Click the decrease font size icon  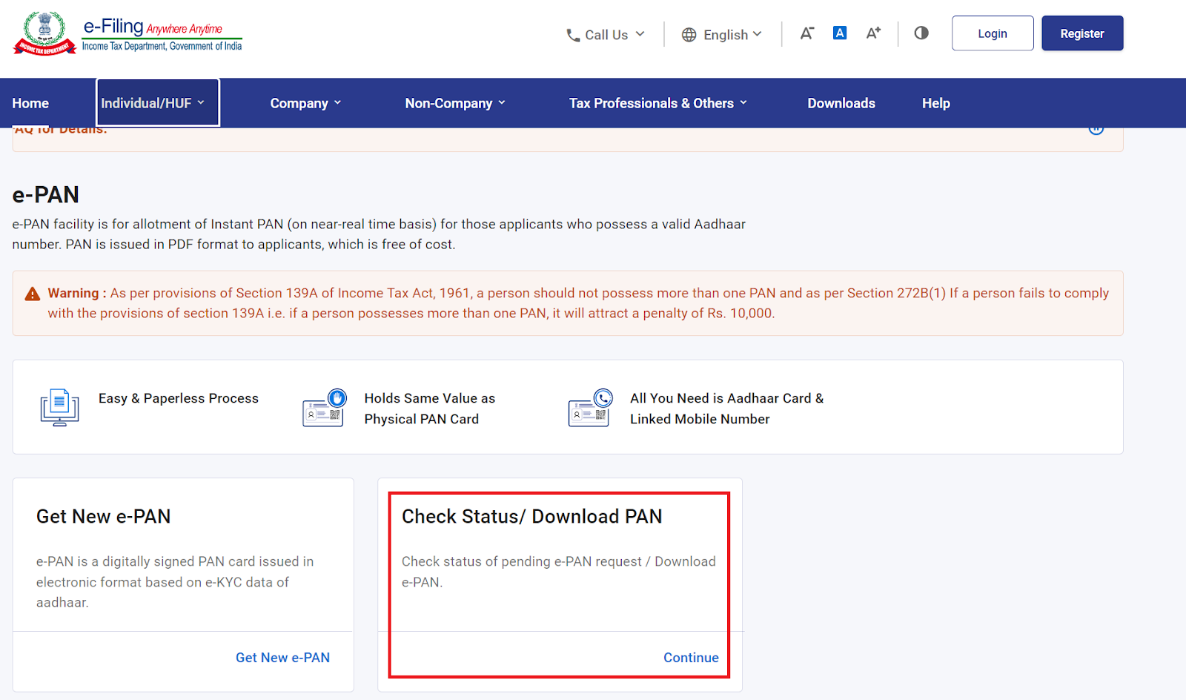(806, 33)
